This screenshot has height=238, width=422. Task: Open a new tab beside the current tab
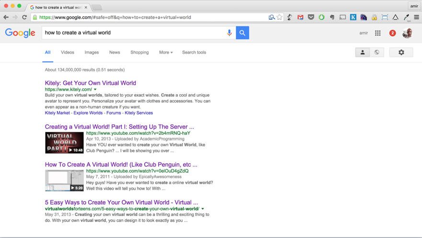[97, 7]
